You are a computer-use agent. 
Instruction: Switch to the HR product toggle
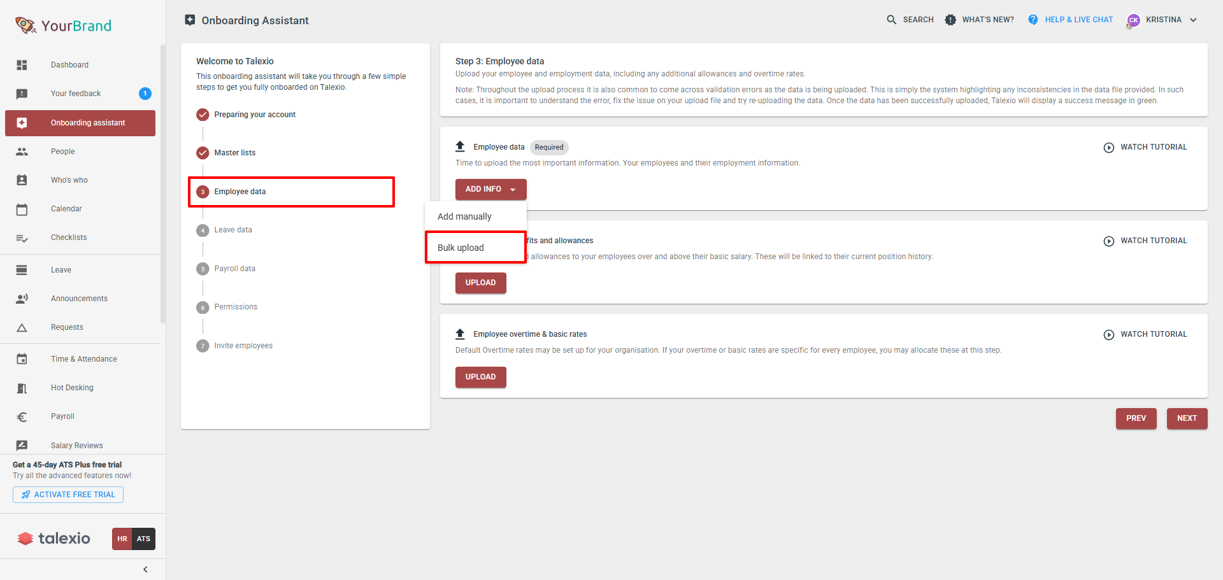click(x=122, y=539)
